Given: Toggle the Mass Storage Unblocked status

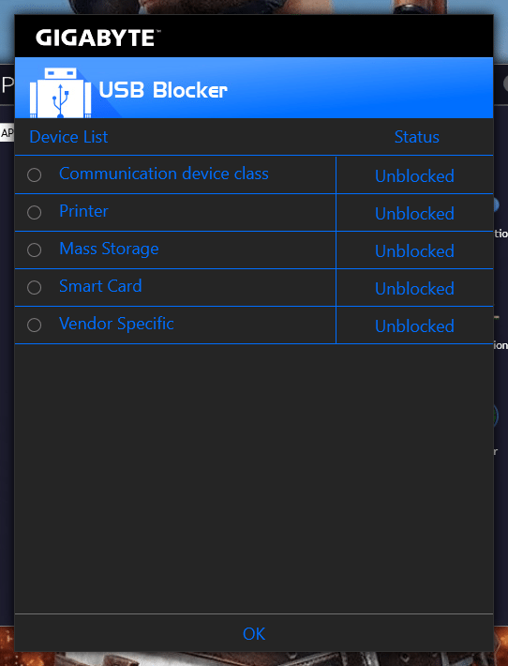Looking at the screenshot, I should (x=414, y=251).
